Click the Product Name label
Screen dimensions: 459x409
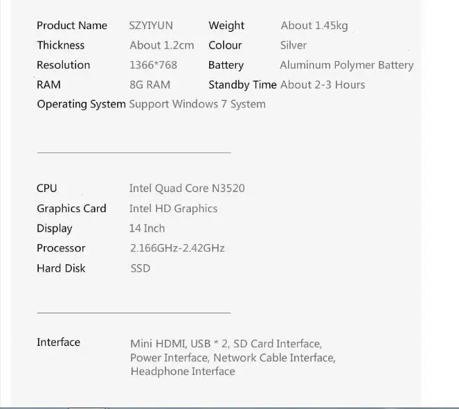(72, 26)
